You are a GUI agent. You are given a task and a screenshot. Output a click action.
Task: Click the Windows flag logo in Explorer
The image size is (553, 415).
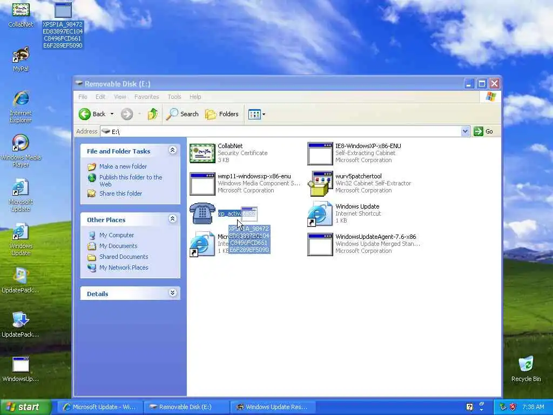pyautogui.click(x=490, y=97)
